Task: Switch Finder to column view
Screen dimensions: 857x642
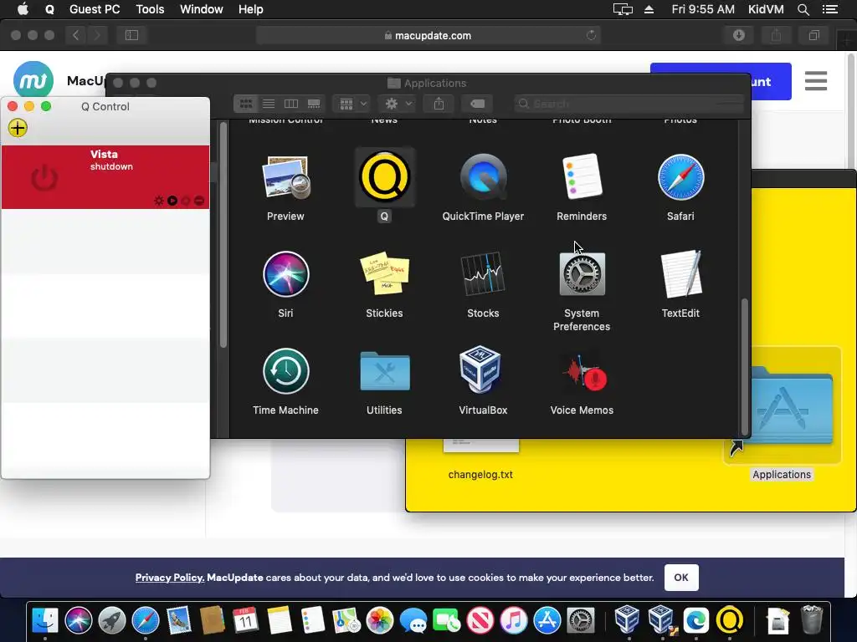Action: [291, 104]
